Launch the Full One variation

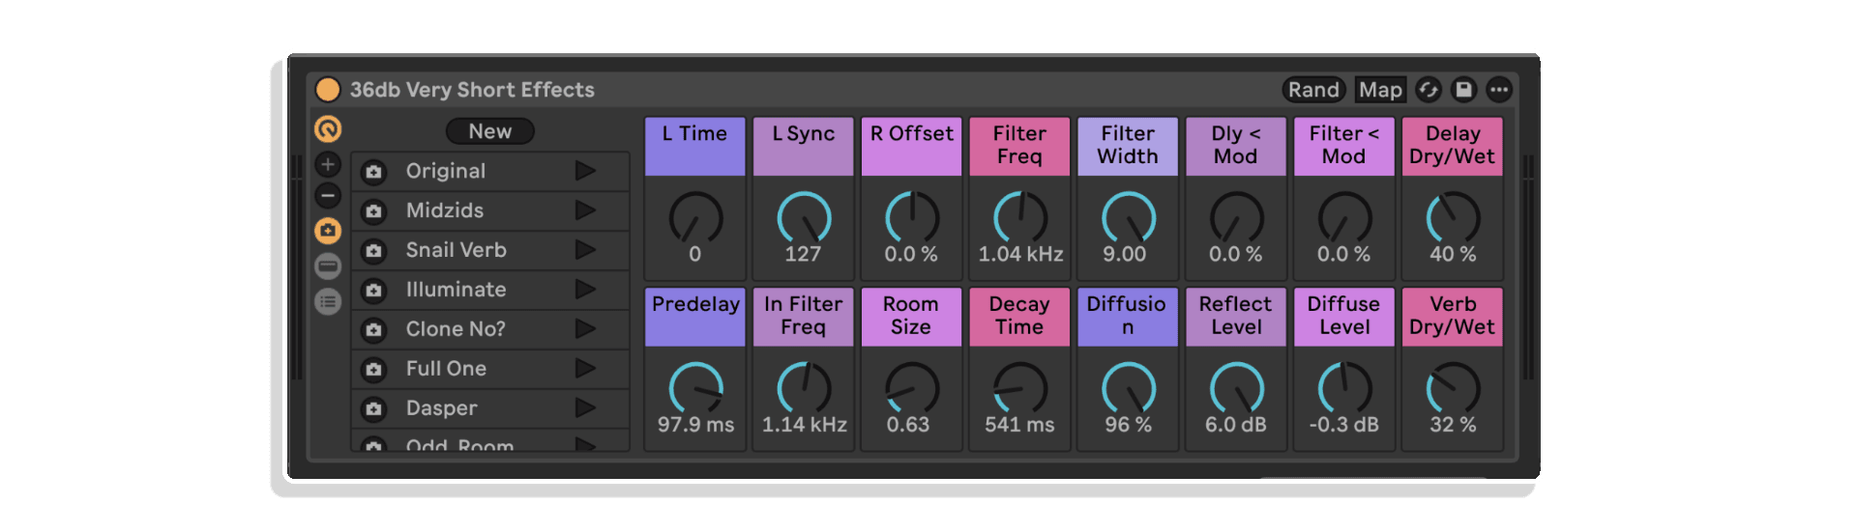[585, 369]
